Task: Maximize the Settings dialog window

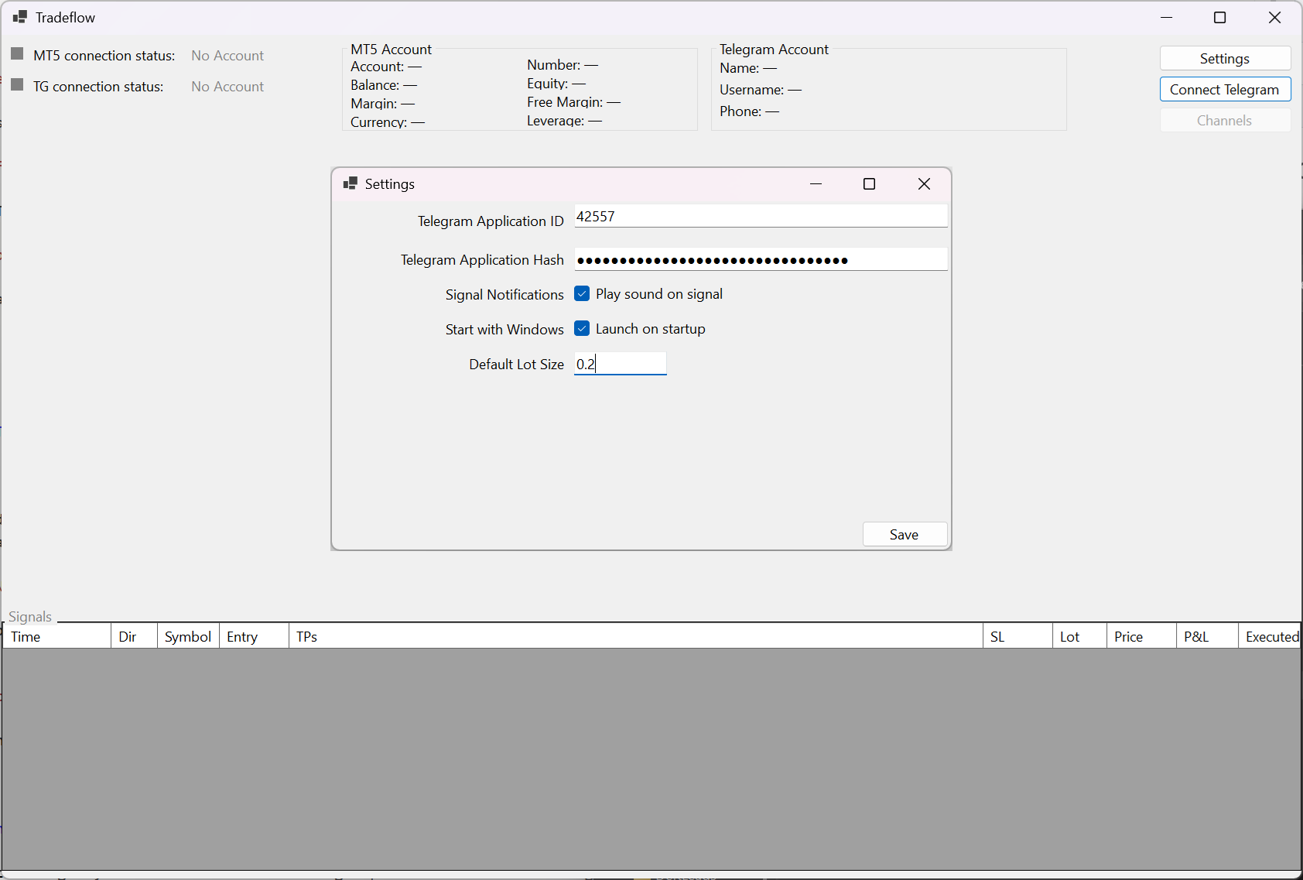Action: point(869,183)
